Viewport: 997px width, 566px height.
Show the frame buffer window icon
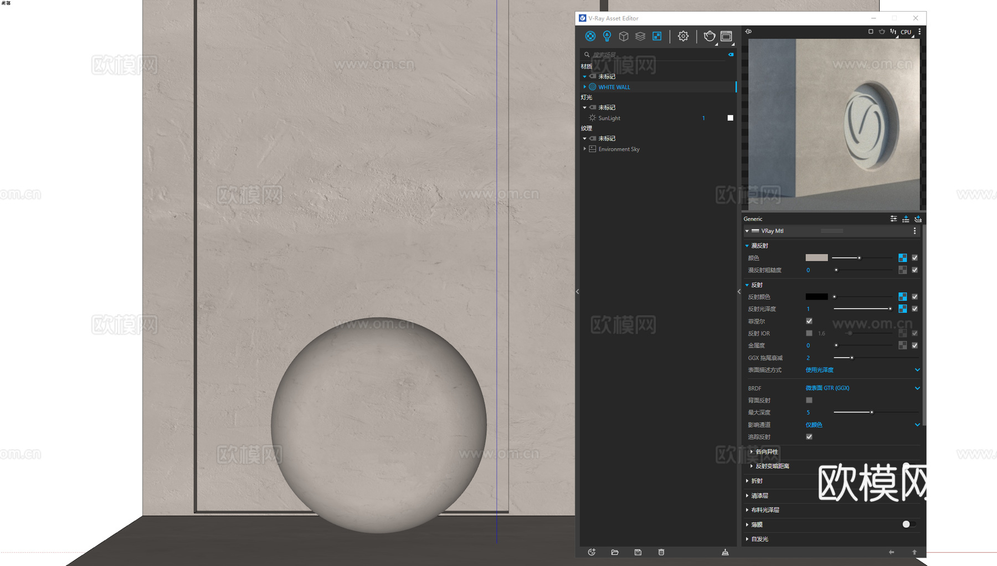pyautogui.click(x=726, y=36)
